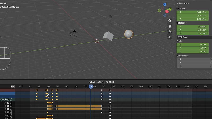The image size is (212, 119).
Task: Click the red X axis gizmo handle
Action: [x=167, y=12]
